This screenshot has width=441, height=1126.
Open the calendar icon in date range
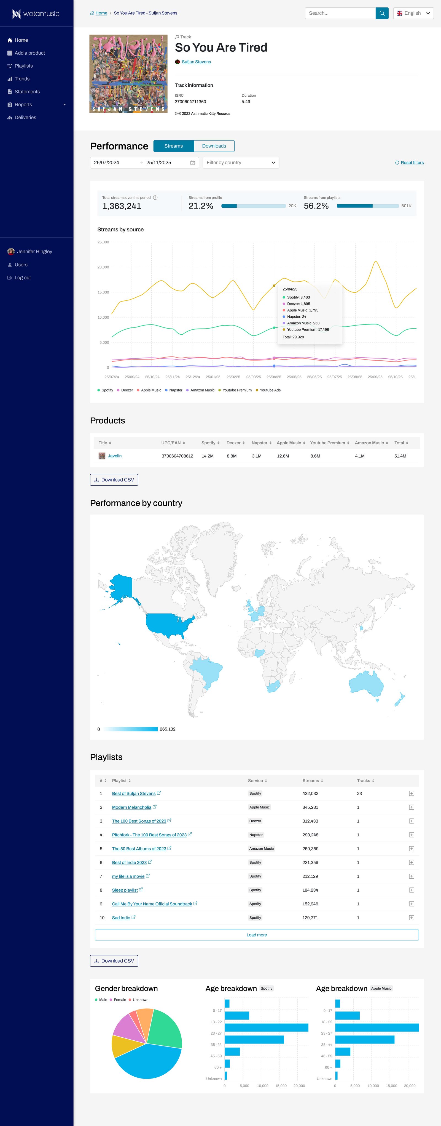192,163
